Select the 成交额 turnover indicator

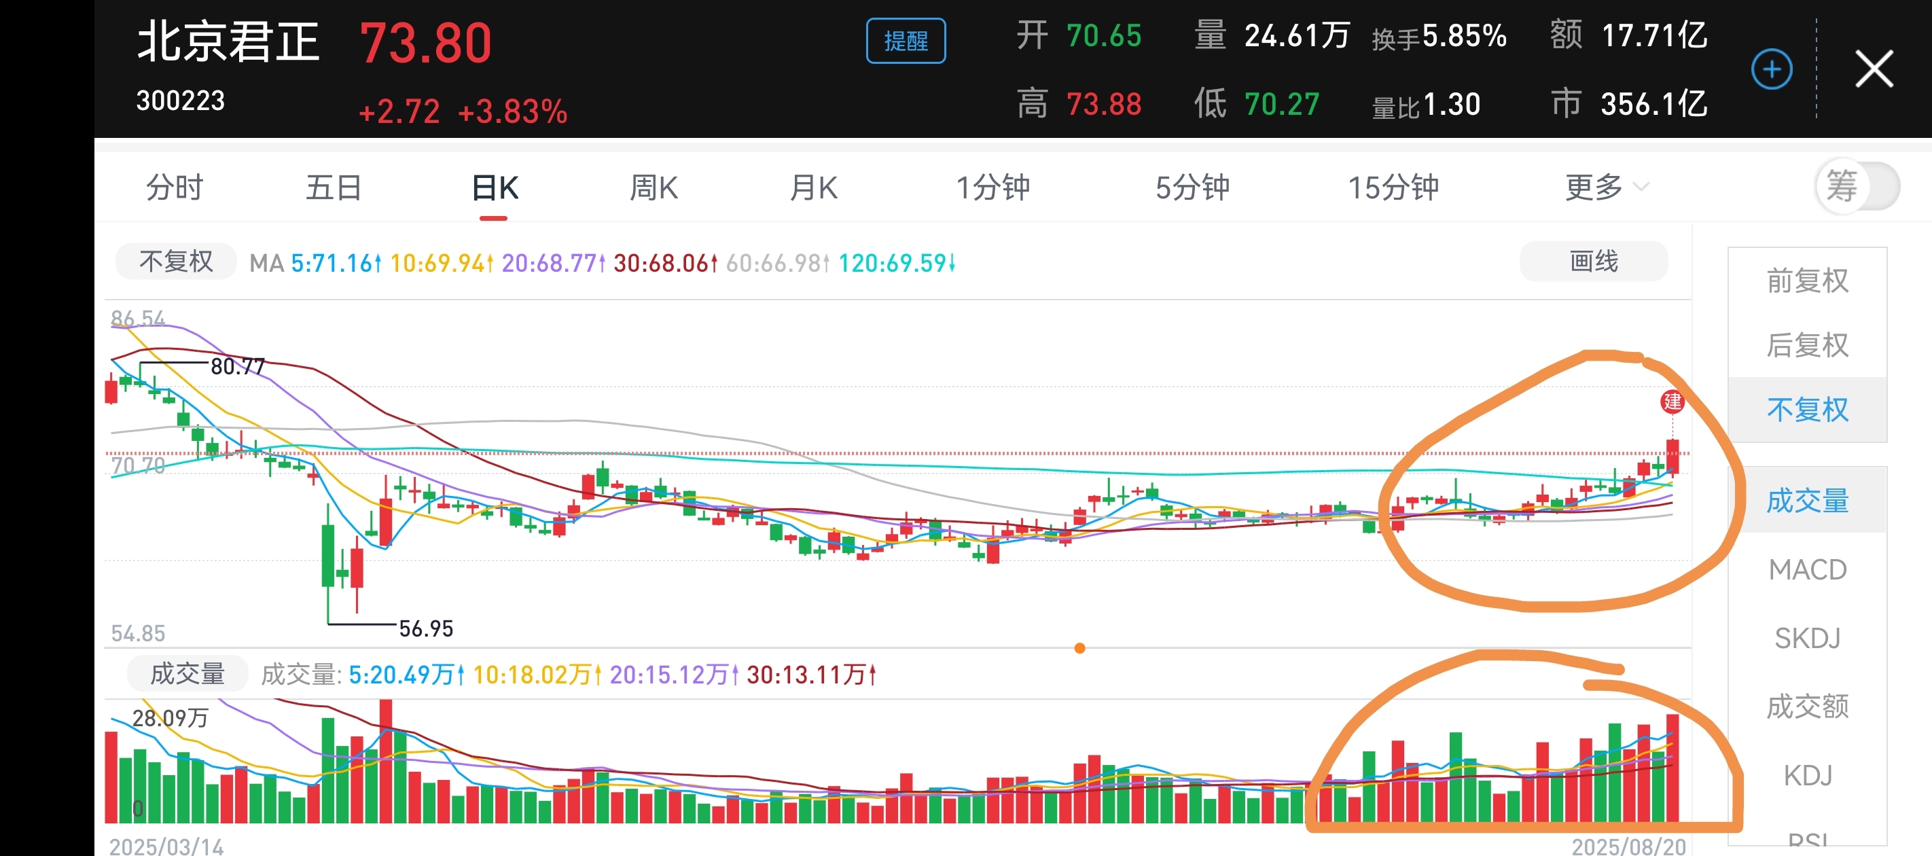(1808, 706)
